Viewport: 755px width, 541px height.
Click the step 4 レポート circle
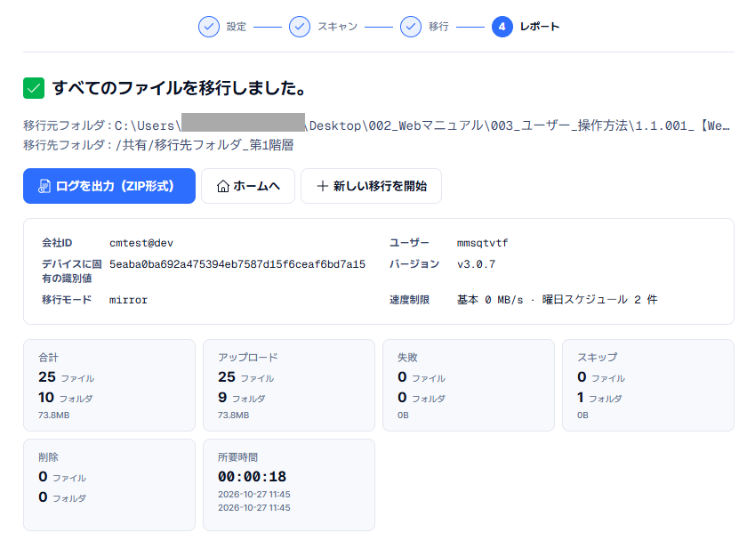point(502,27)
